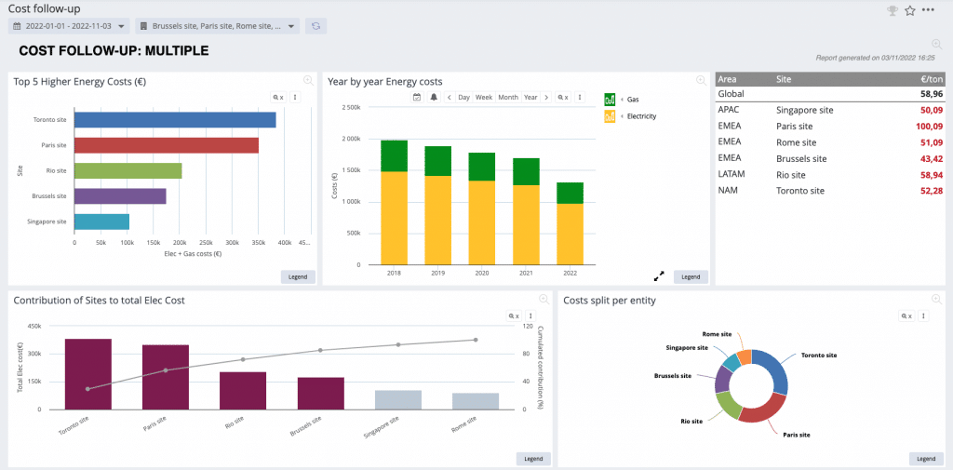Click the refresh button beside the site selector

[315, 26]
